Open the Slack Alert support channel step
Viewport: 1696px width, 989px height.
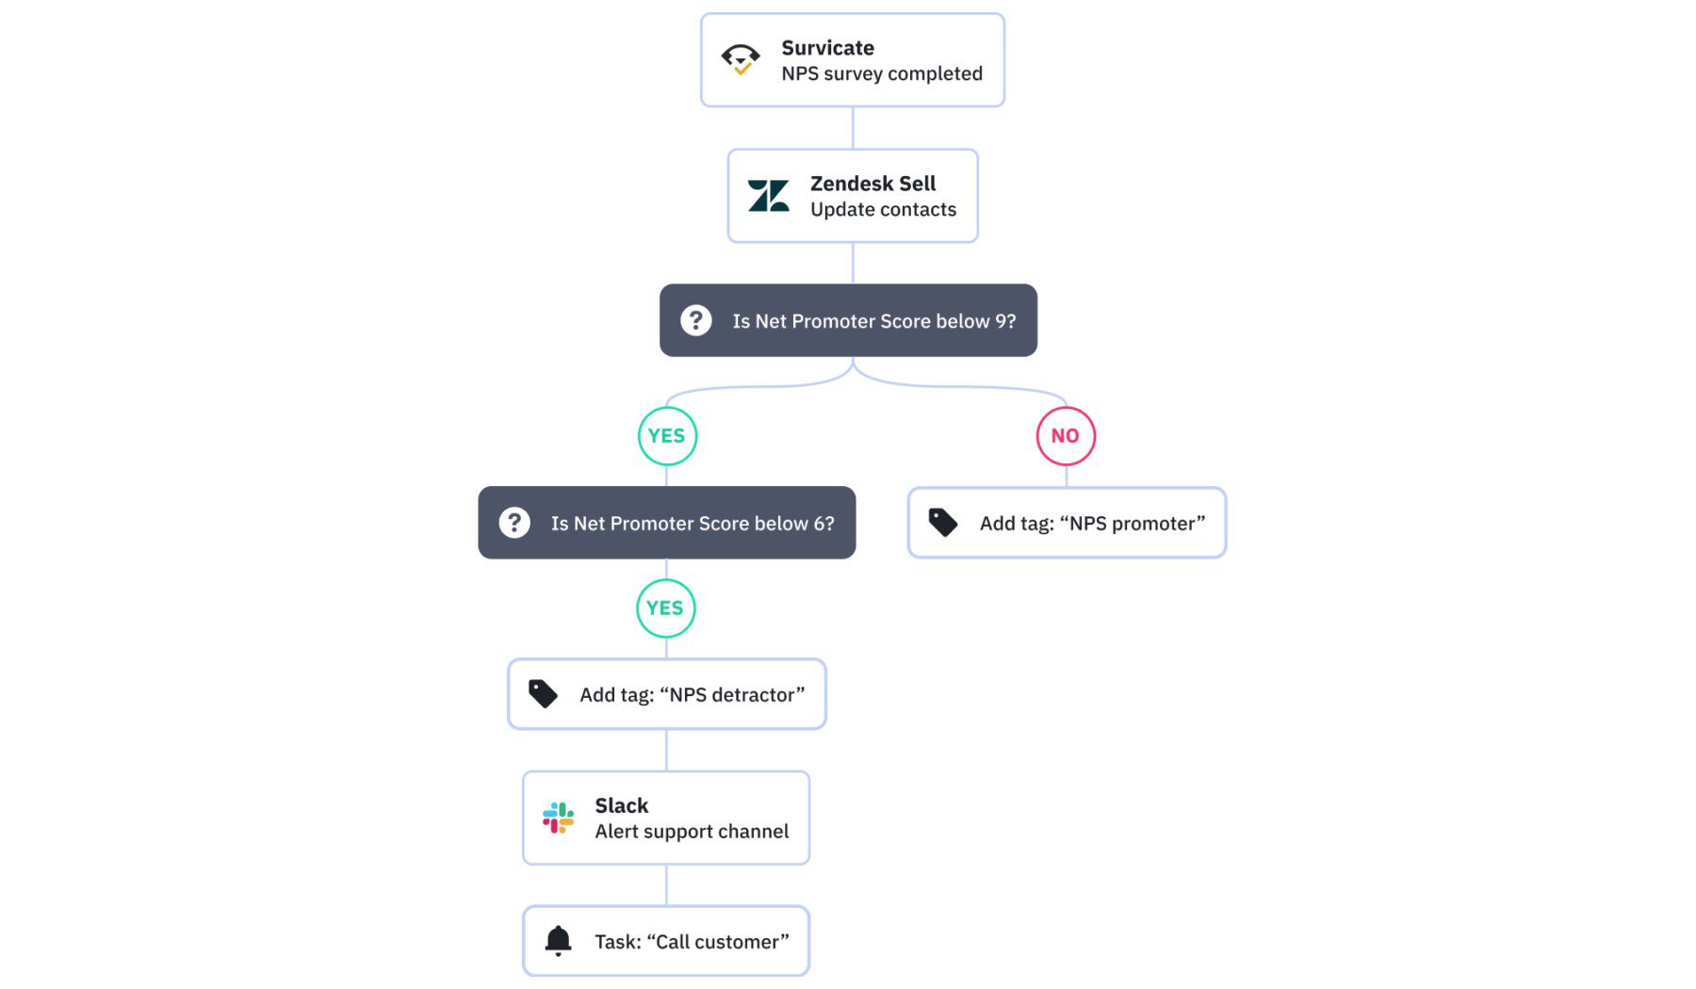[x=692, y=832]
